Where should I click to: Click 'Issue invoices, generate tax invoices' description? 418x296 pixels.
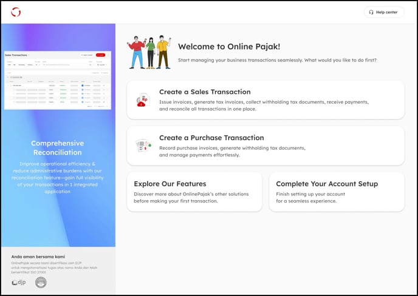click(264, 106)
